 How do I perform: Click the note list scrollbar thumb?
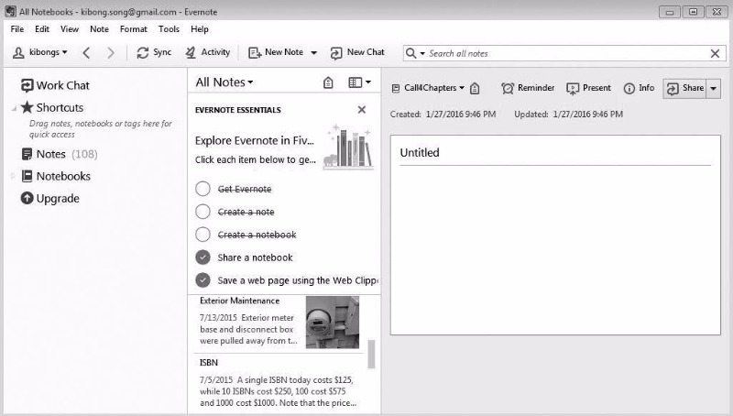click(x=371, y=354)
